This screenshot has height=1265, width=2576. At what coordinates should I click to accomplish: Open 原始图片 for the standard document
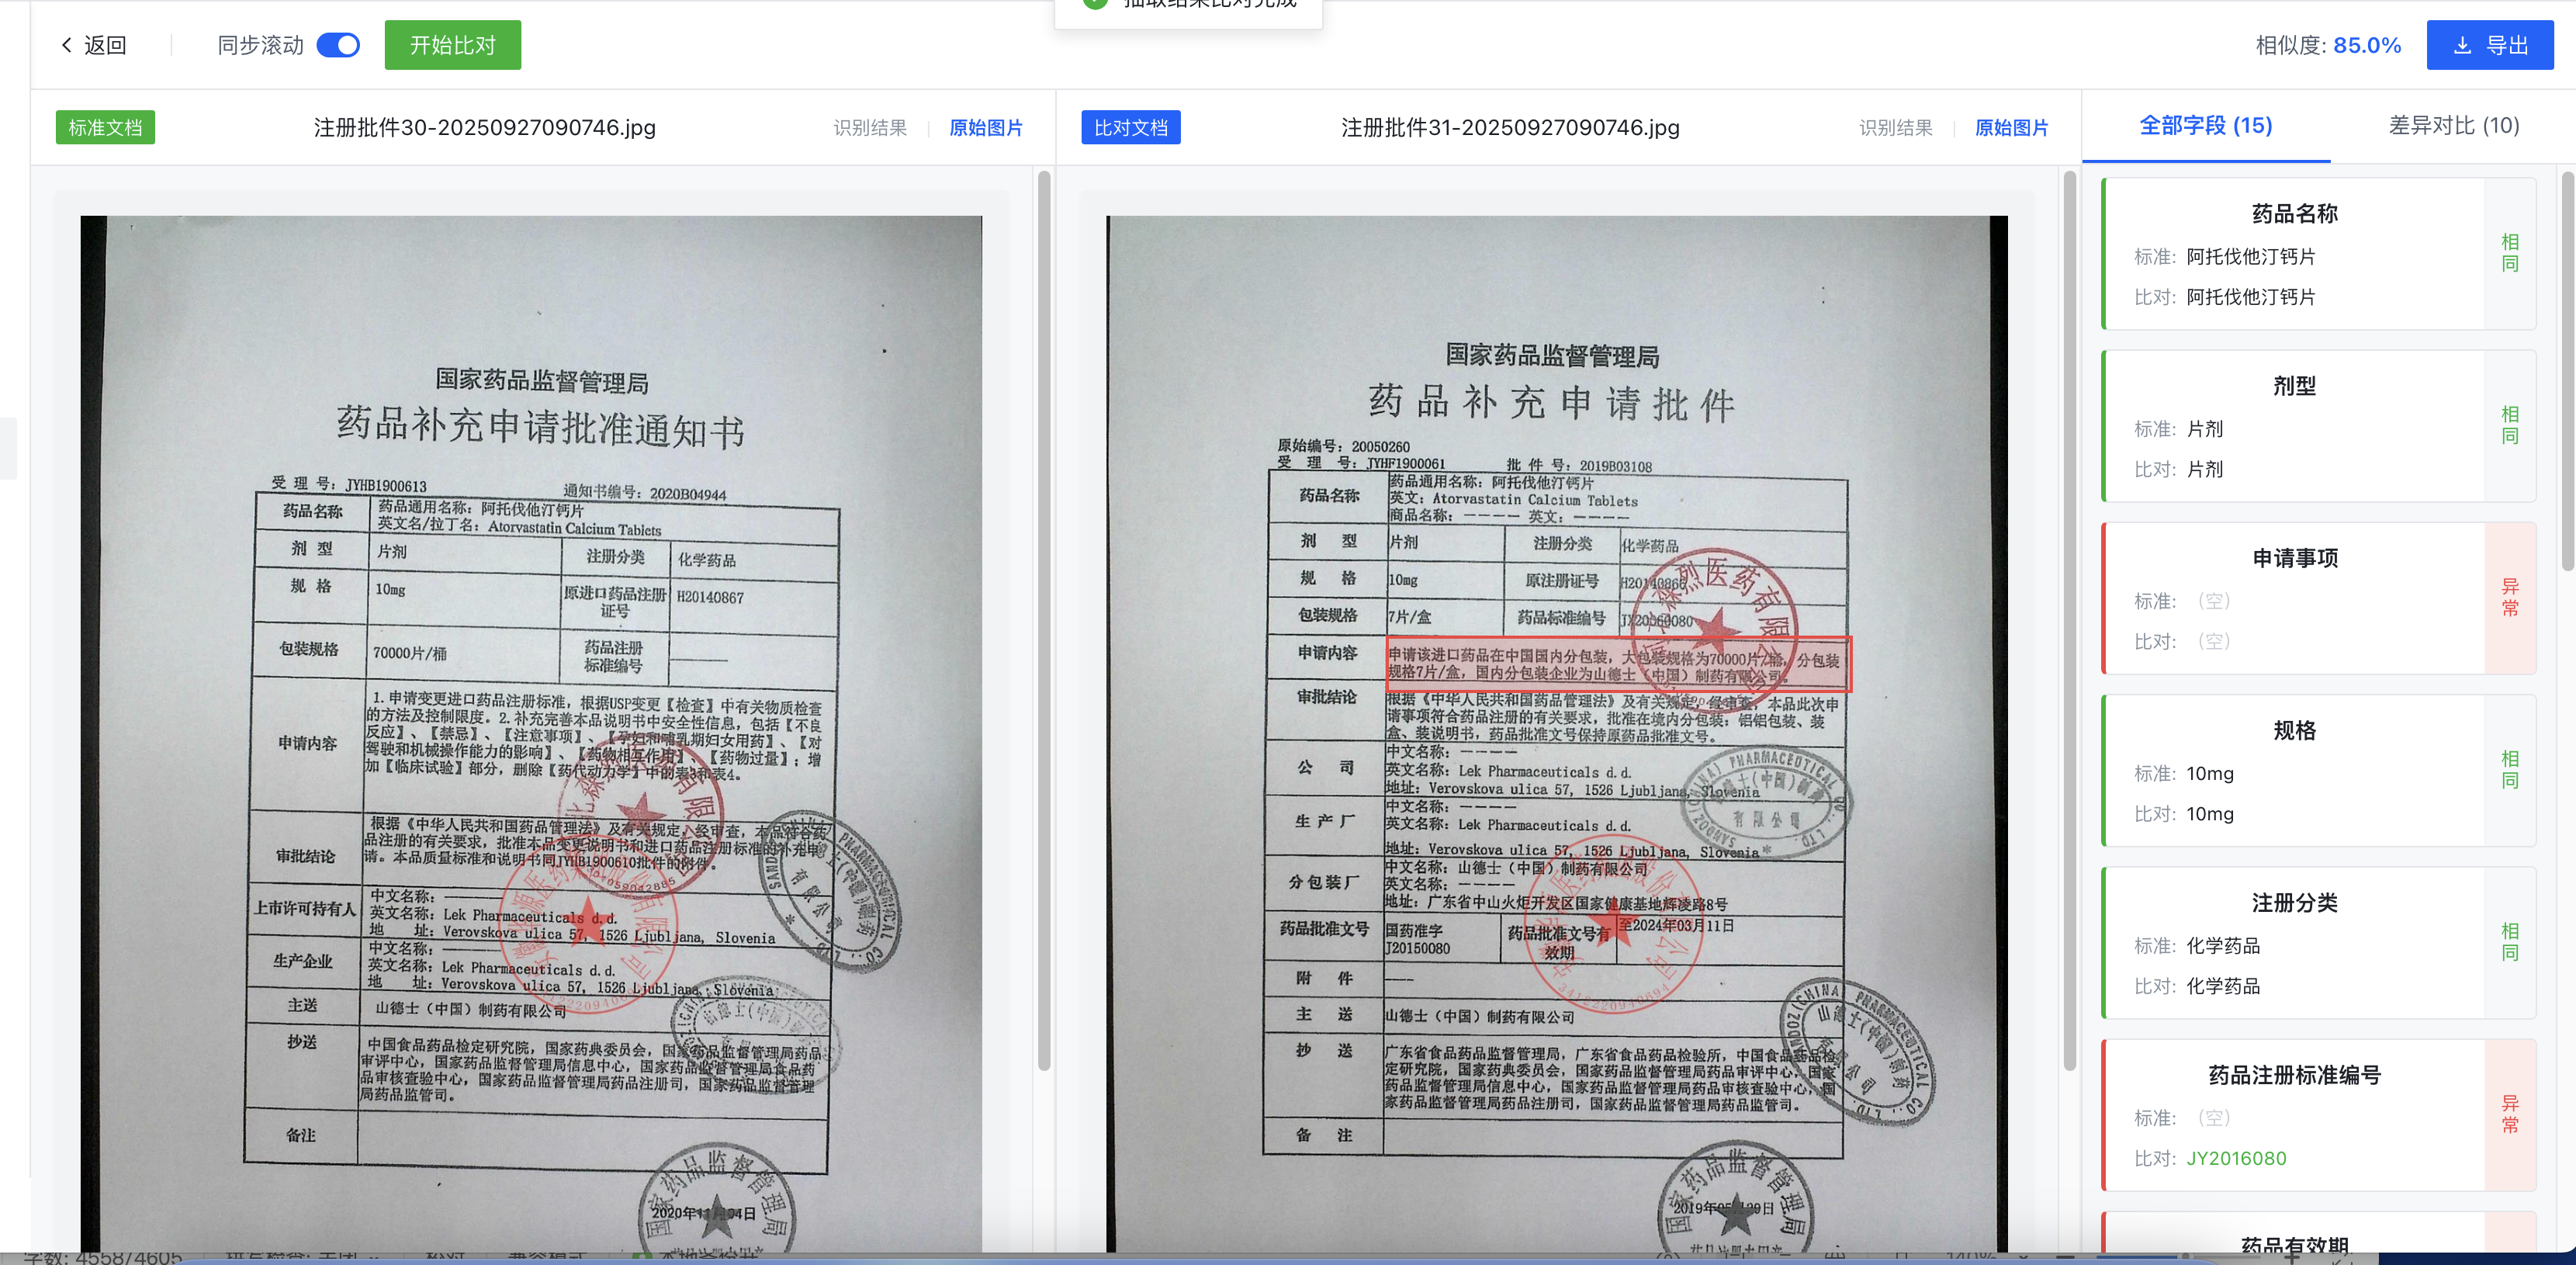985,128
